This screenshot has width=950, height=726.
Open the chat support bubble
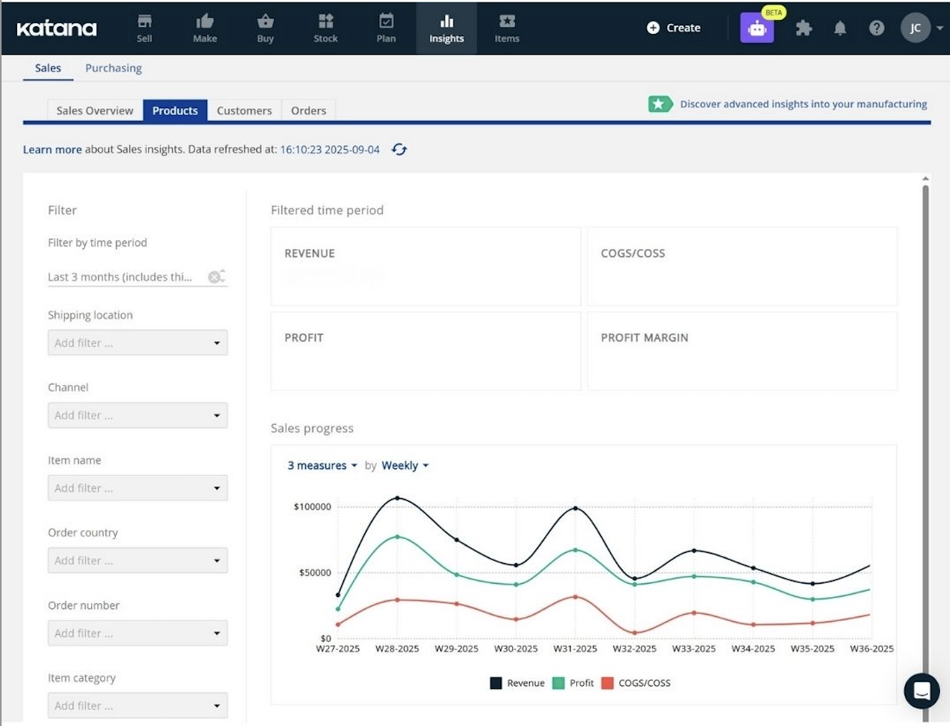pyautogui.click(x=921, y=691)
